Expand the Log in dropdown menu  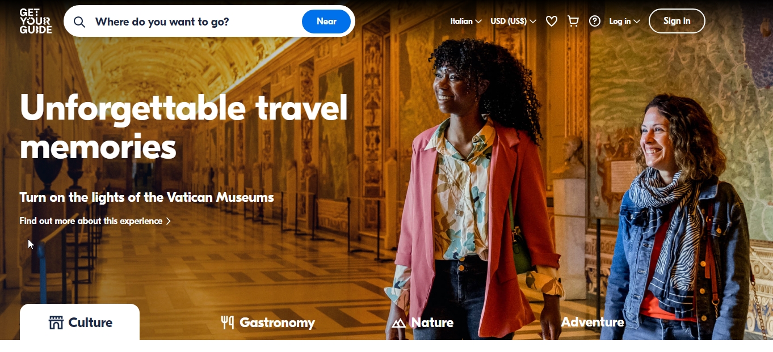pos(624,21)
